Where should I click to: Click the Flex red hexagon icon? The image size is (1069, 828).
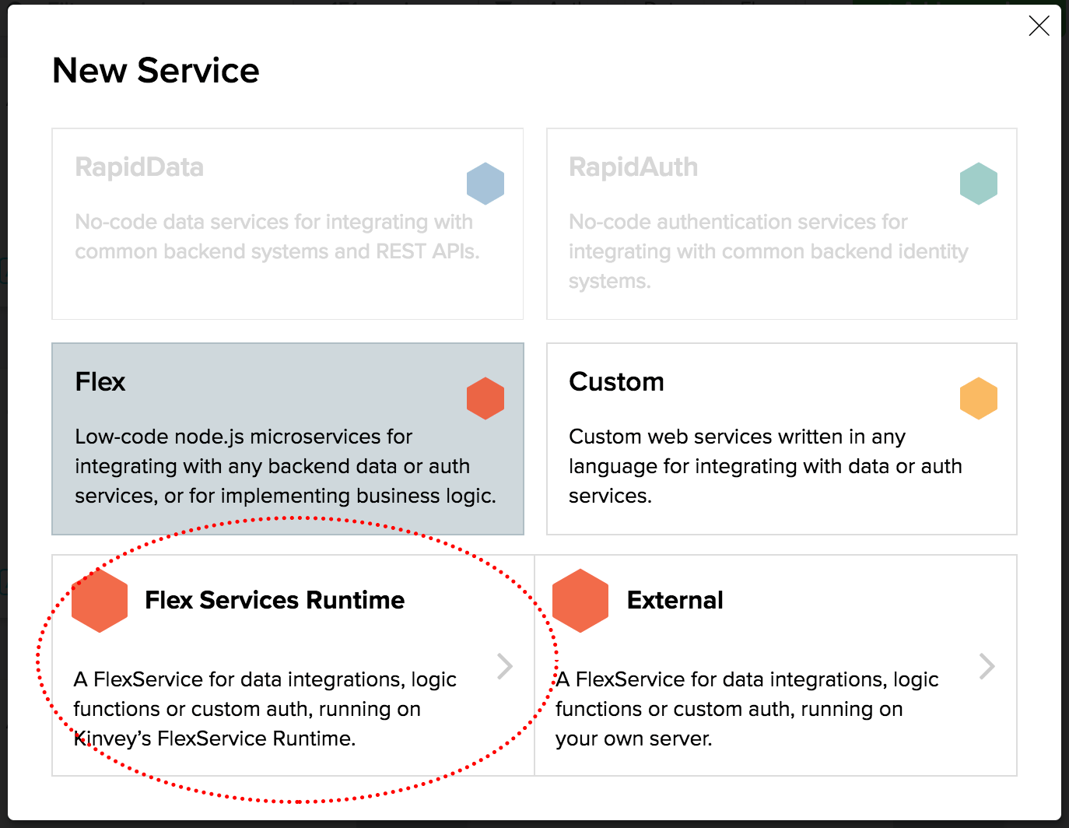pyautogui.click(x=485, y=398)
